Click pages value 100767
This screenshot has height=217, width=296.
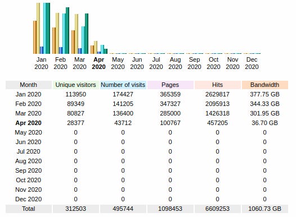point(171,123)
